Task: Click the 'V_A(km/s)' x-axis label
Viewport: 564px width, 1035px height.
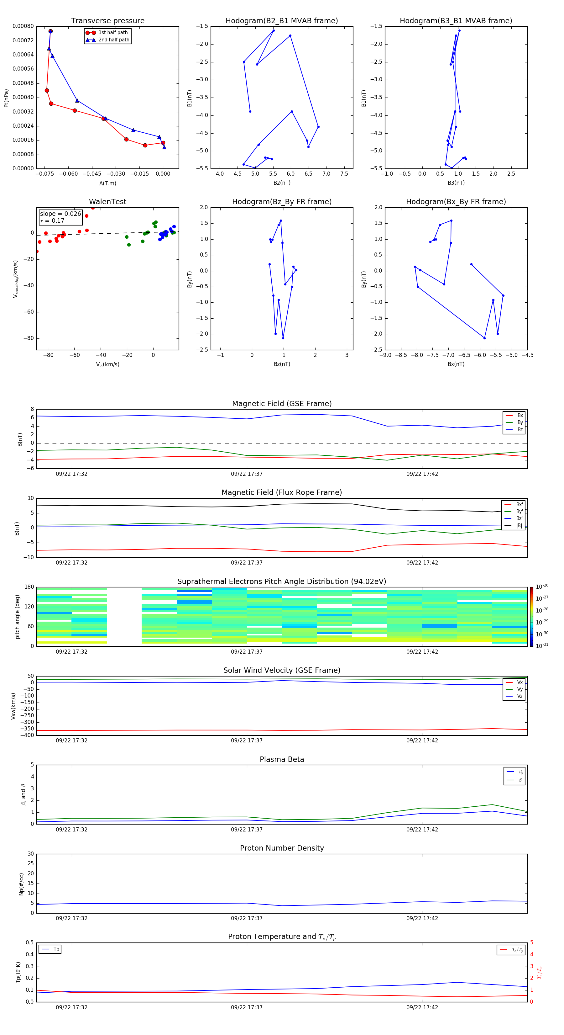Action: (107, 364)
